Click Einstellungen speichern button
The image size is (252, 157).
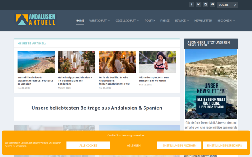coord(225,145)
